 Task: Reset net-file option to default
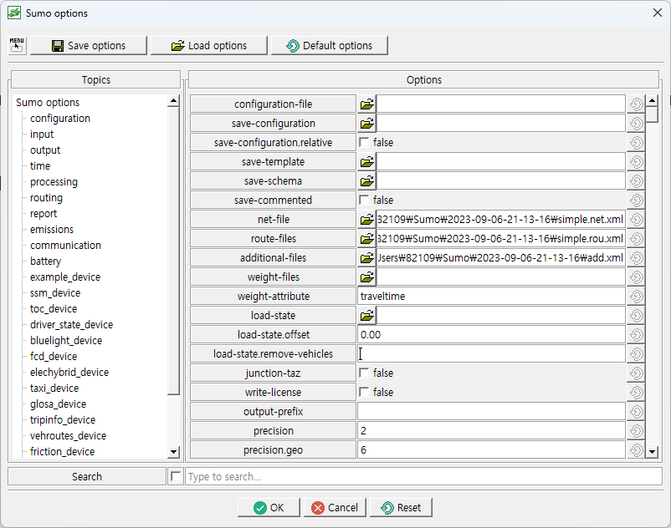click(x=637, y=219)
